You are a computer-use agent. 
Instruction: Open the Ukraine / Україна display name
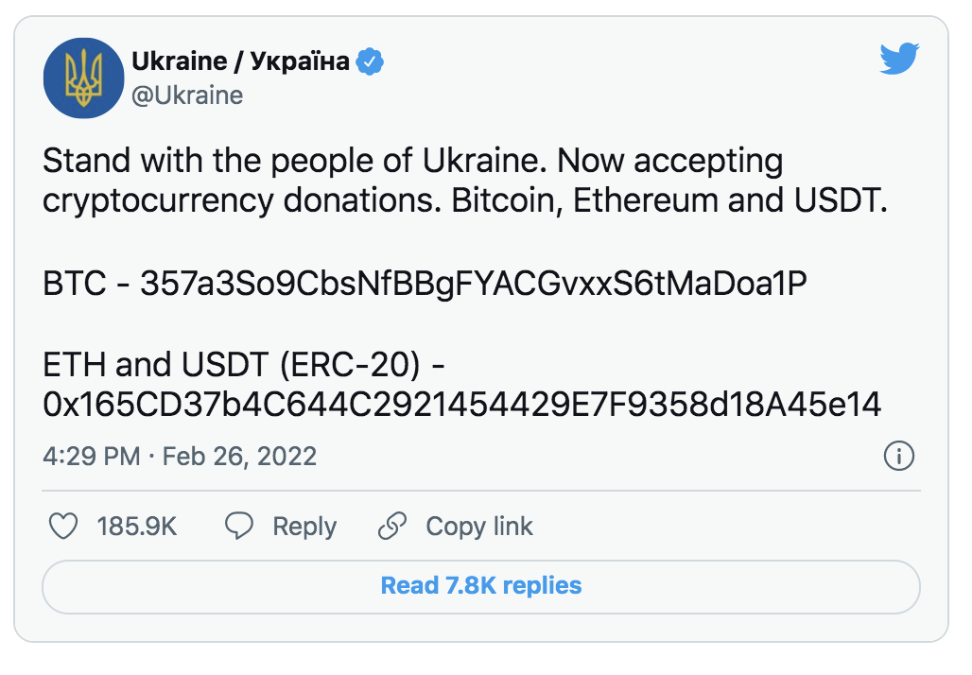pos(240,62)
